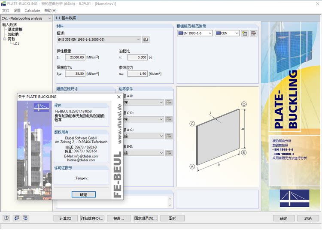
Task: Click the edit icon beside the A-B boundary dropdown
Action: pos(169,102)
